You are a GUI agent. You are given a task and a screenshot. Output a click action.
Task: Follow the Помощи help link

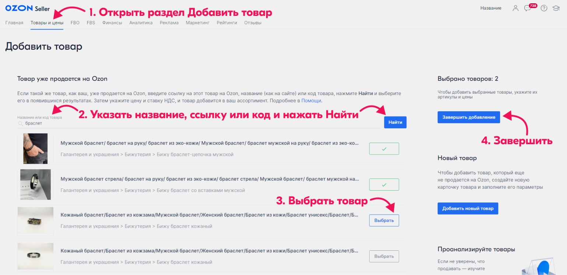(x=311, y=100)
